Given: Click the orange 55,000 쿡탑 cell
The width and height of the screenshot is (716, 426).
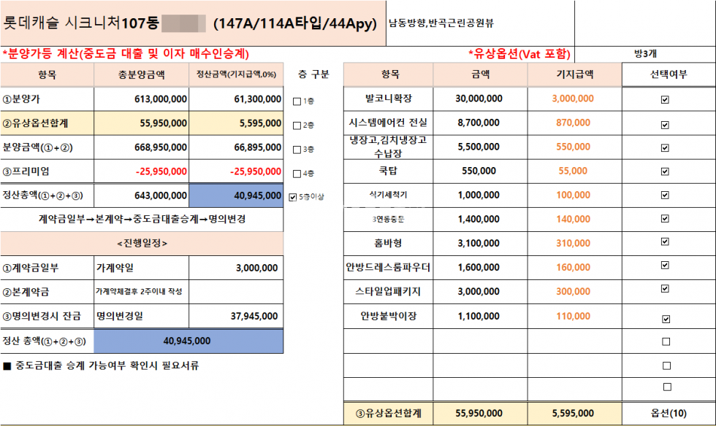Looking at the screenshot, I should (574, 171).
